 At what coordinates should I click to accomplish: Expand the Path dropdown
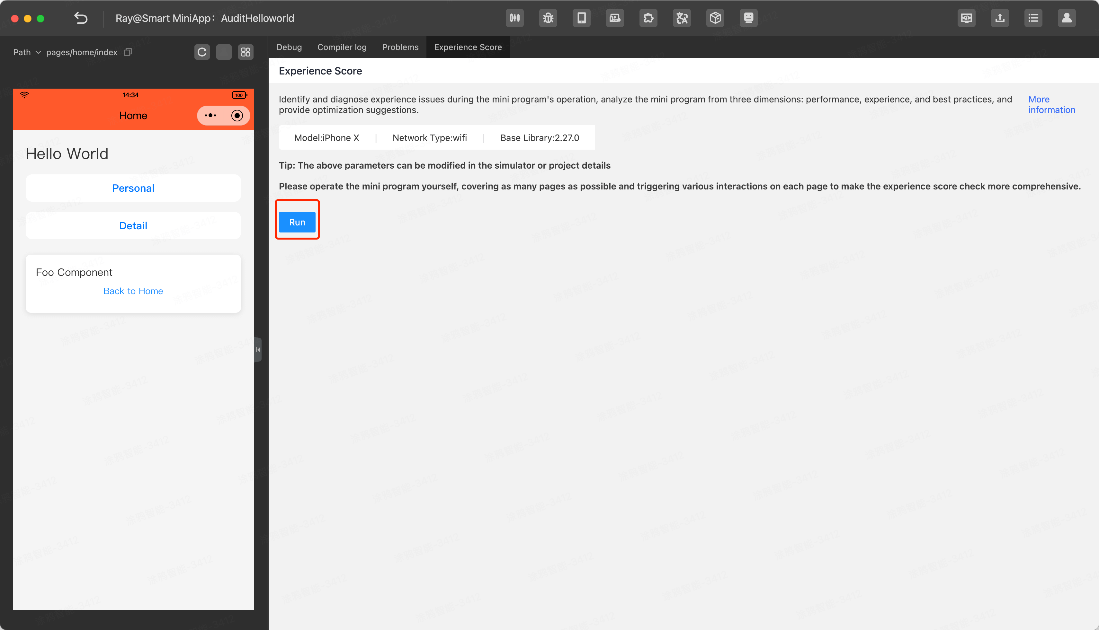(x=27, y=52)
